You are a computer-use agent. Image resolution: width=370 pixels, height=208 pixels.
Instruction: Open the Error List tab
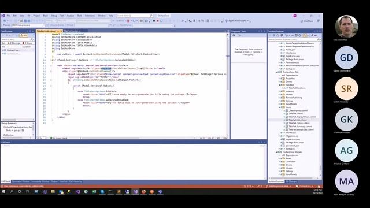(x=63, y=181)
